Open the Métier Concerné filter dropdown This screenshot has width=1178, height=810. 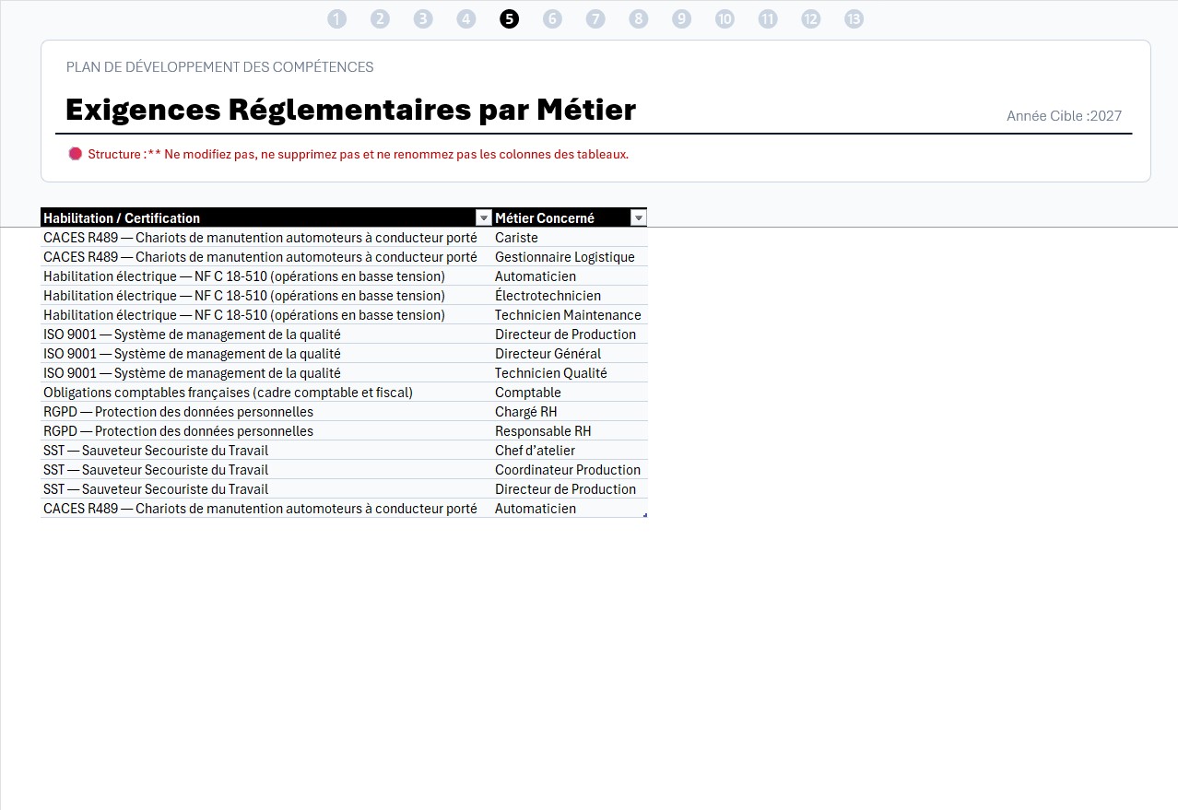pyautogui.click(x=638, y=217)
